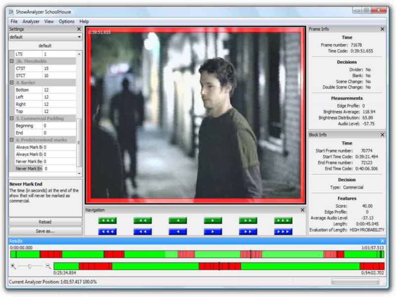Edit the End padding value
This screenshot has width=396, height=297.
59,133
